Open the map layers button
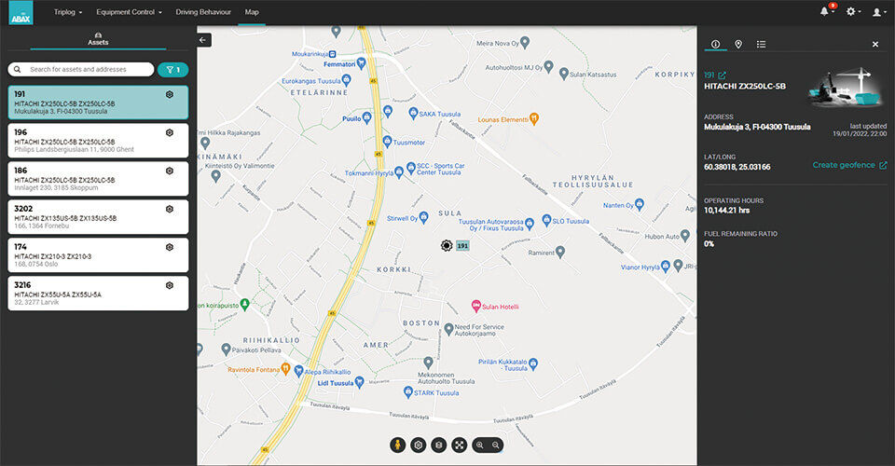The image size is (895, 466). pos(439,445)
